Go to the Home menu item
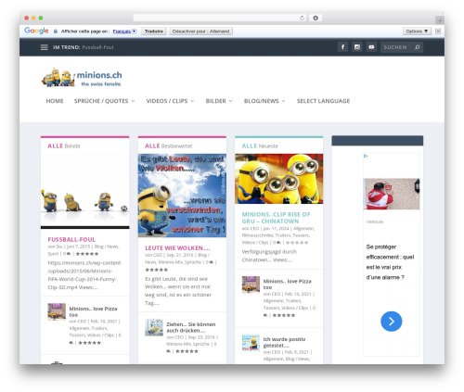This screenshot has width=464, height=392. 55,101
